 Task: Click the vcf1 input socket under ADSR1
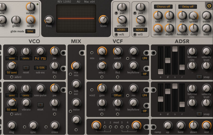(116, 34)
